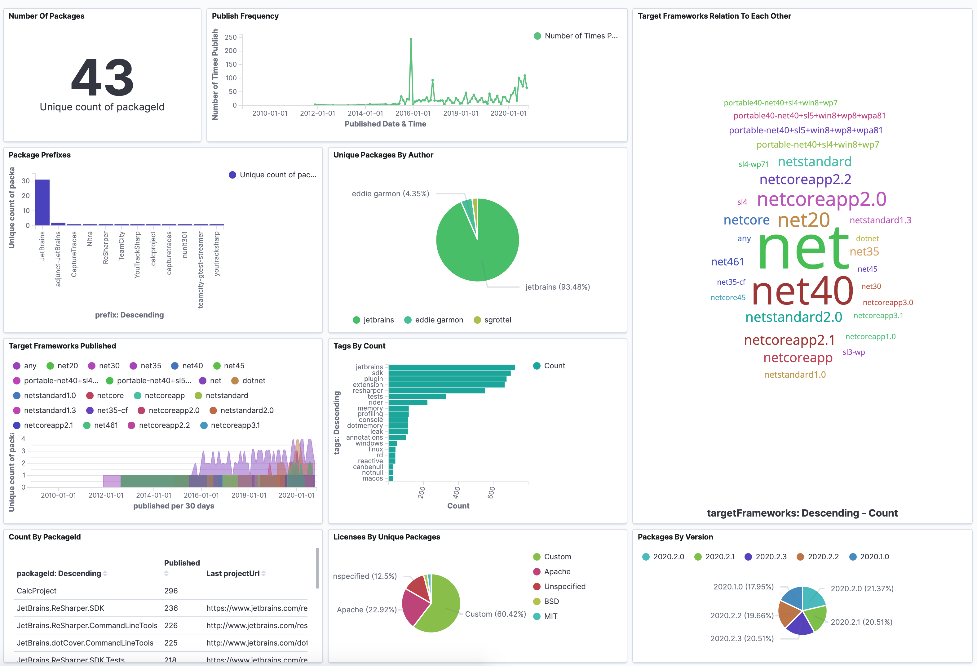The image size is (977, 666).
Task: Select '2020.2.0' legend in Packages By Version
Action: pos(663,557)
